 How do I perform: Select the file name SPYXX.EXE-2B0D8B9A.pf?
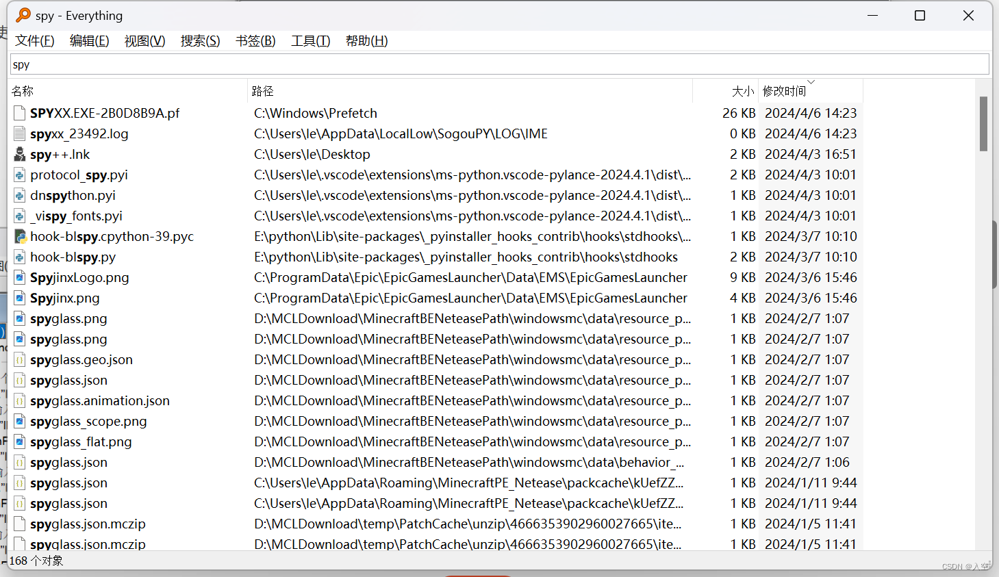pos(105,113)
